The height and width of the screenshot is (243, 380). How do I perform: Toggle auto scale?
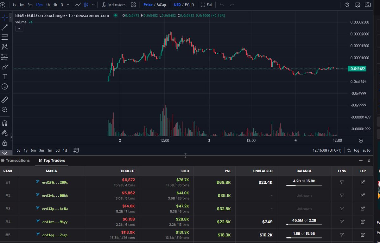point(366,150)
